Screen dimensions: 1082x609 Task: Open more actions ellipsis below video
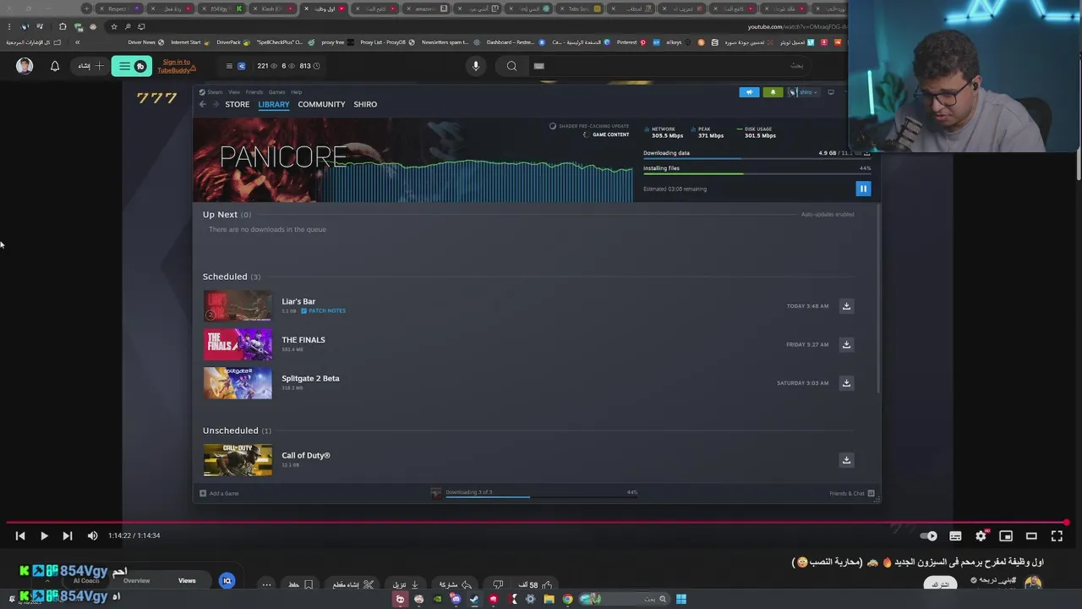coord(266,584)
